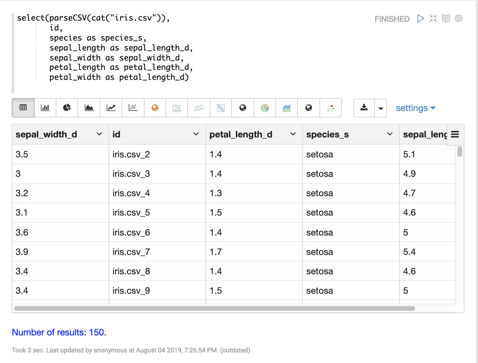Screen dimensions: 478x363
Task: Hide the code editor with collapse arrows
Action: (433, 19)
